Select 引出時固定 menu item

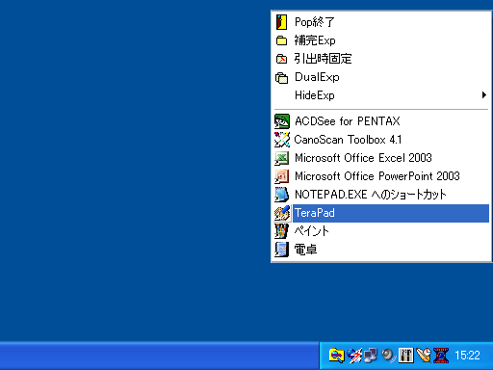coord(381,59)
